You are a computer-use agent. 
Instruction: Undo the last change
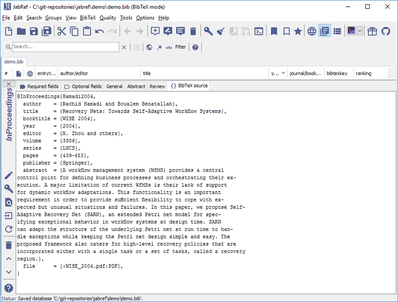coord(100,31)
